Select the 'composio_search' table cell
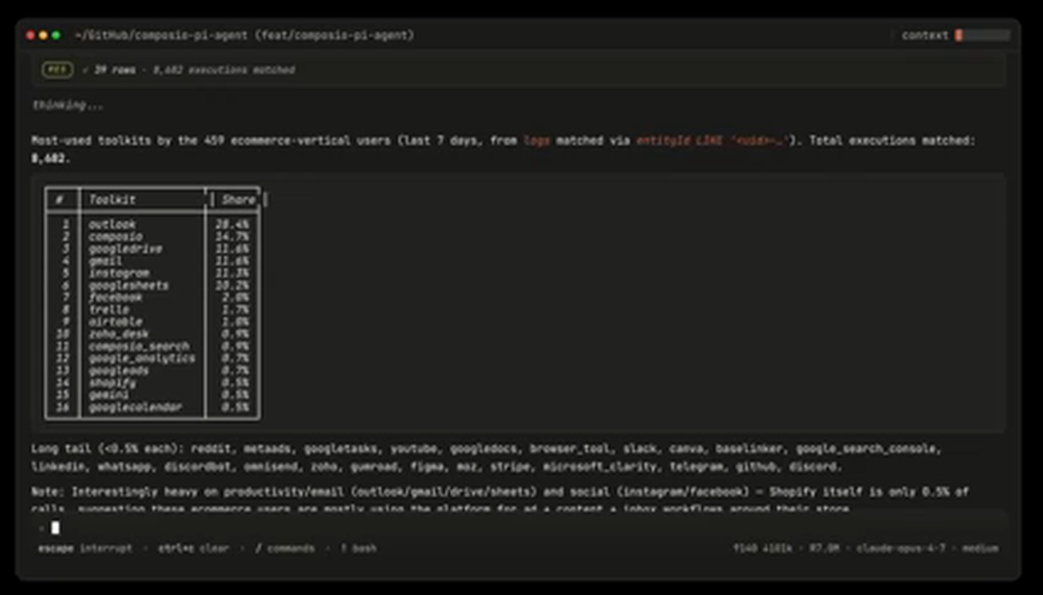 [138, 346]
